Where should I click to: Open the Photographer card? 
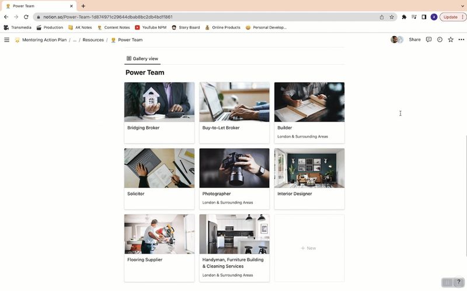coord(234,178)
